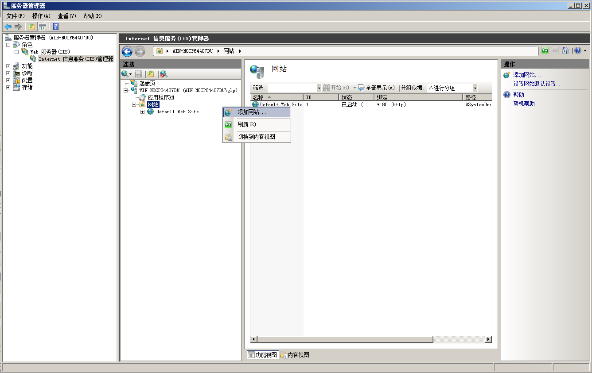
Task: Click the 添加网站... link in the Actions pane
Action: pos(527,75)
